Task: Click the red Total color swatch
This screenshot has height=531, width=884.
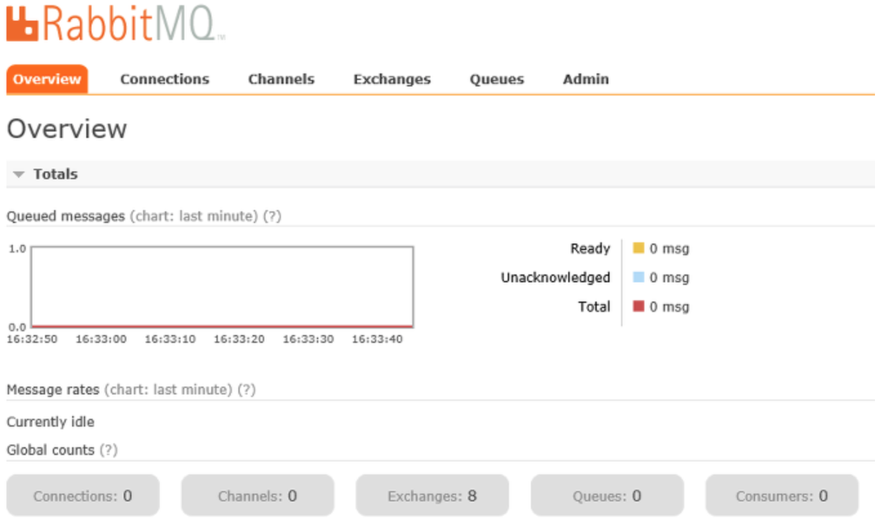Action: tap(639, 306)
